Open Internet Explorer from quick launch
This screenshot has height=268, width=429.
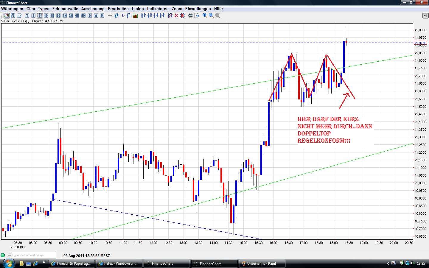pos(36,264)
